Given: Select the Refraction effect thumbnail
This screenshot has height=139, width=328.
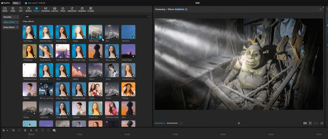Looking at the screenshot, I should tap(95, 51).
